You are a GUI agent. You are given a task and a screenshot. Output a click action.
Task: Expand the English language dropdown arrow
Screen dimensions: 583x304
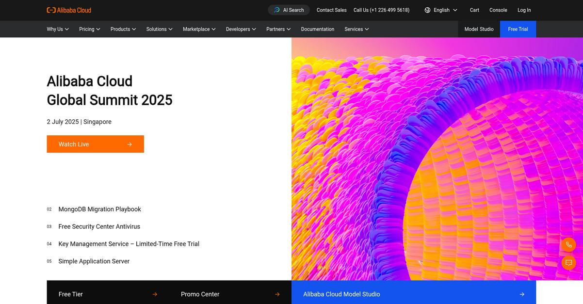coord(455,10)
